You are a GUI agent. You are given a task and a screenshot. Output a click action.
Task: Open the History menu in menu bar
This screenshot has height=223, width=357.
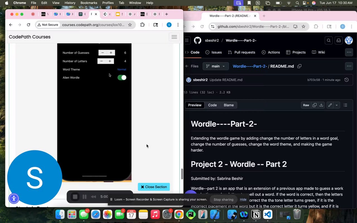pyautogui.click(x=70, y=3)
